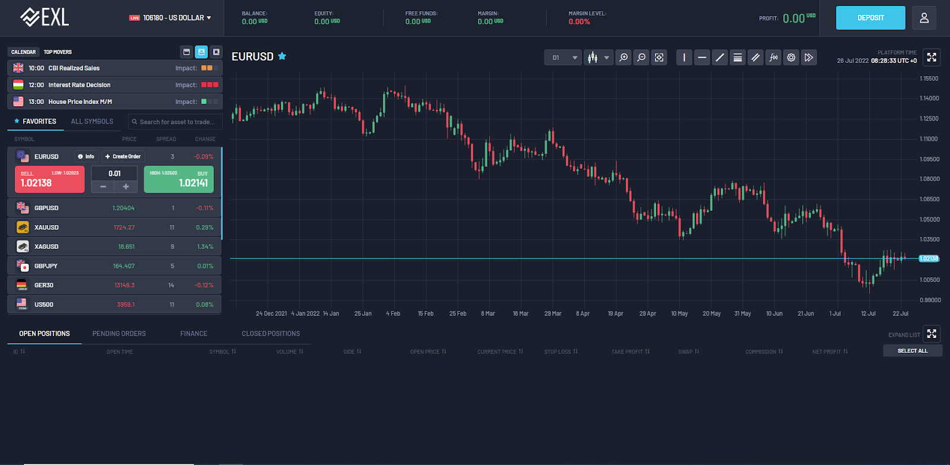Open the D1 timeframe dropdown
950x465 pixels.
(563, 58)
